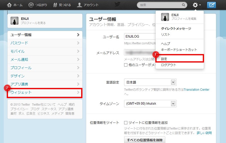Click chevron on パスワード row
This screenshot has height=143, width=226.
78,43
